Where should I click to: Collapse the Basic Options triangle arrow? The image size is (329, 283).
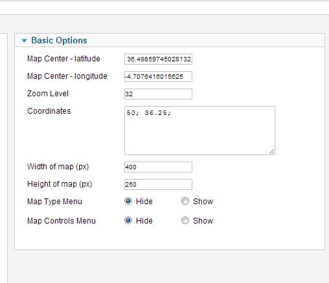(x=24, y=41)
